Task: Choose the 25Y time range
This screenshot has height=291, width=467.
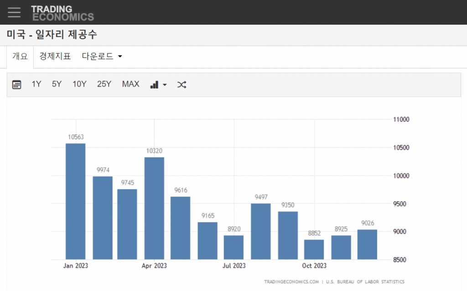Action: [x=104, y=84]
